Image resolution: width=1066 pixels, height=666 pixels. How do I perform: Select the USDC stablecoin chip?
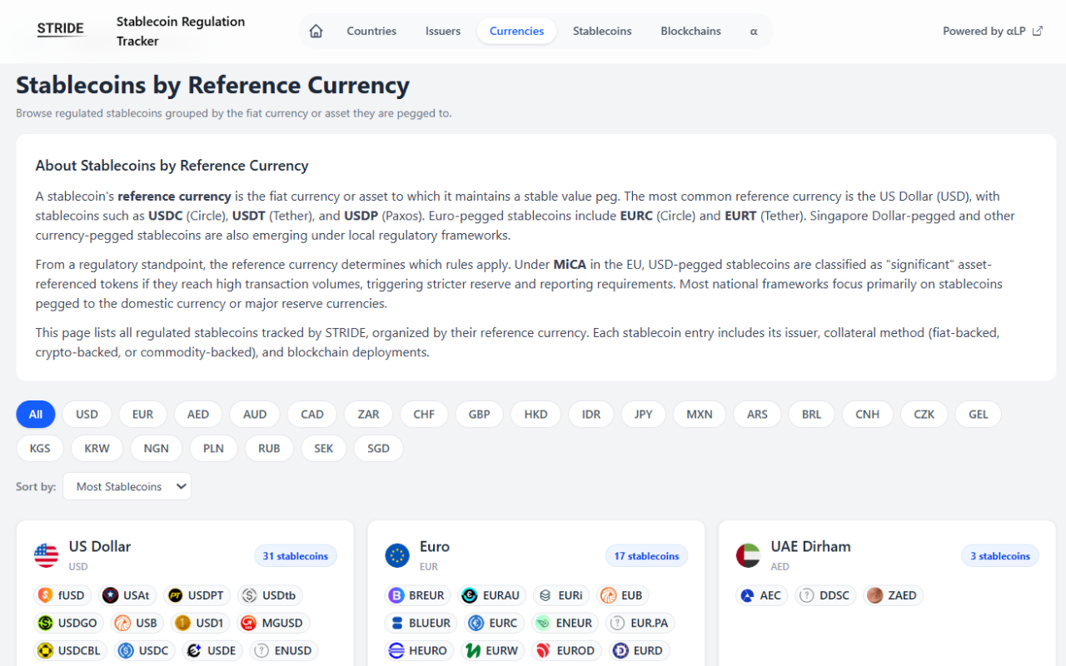(146, 650)
